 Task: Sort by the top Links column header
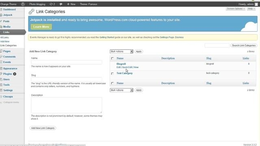coord(246,58)
